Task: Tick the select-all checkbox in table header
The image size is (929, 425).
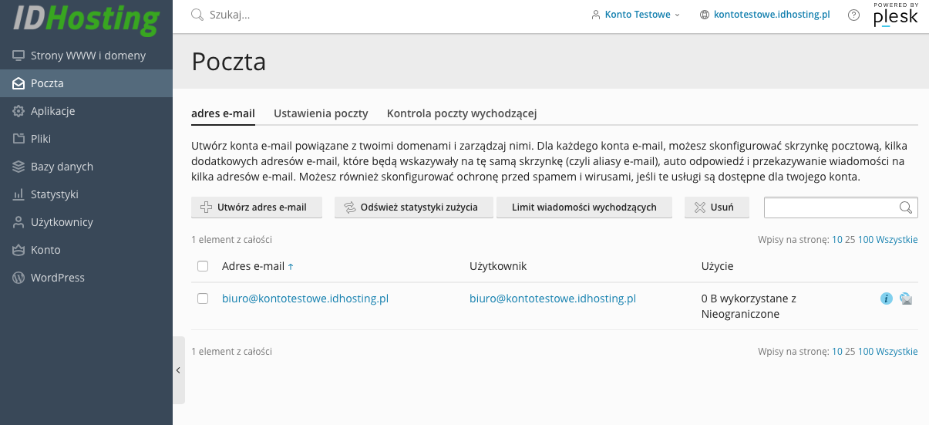Action: (x=203, y=266)
